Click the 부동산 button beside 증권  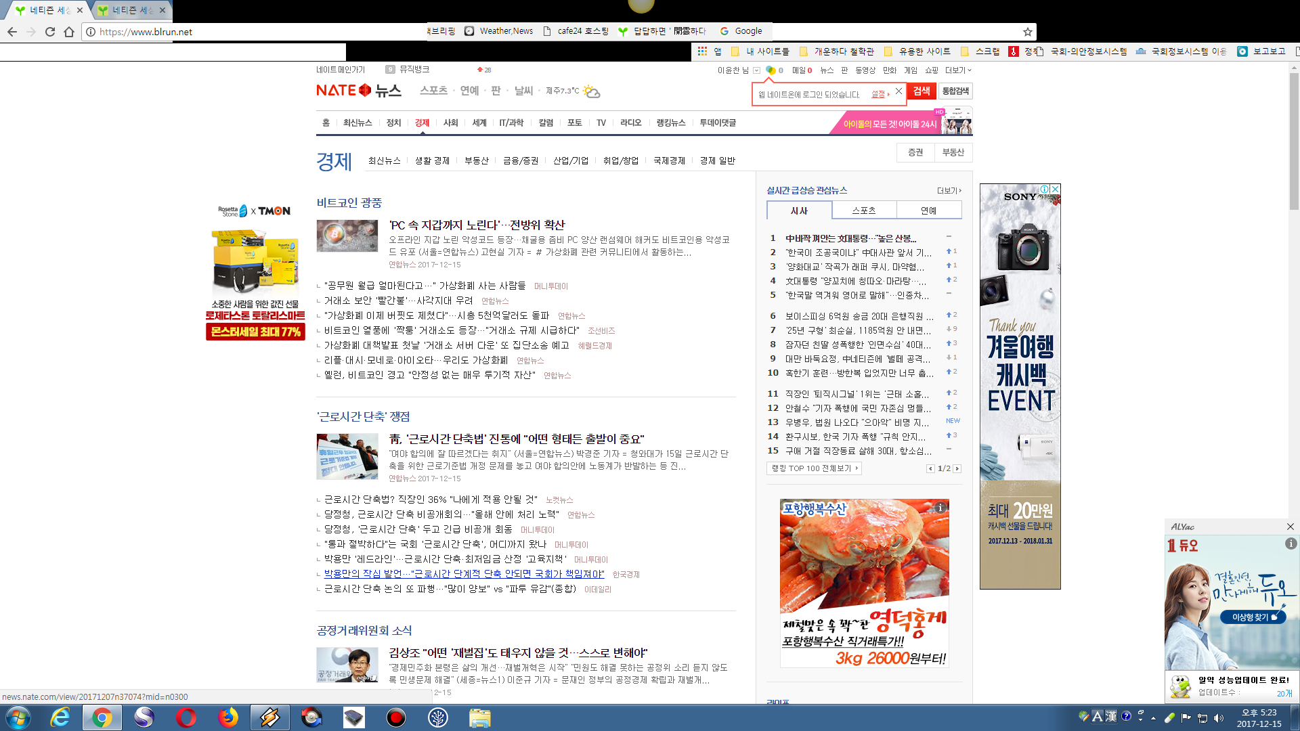[x=953, y=153]
